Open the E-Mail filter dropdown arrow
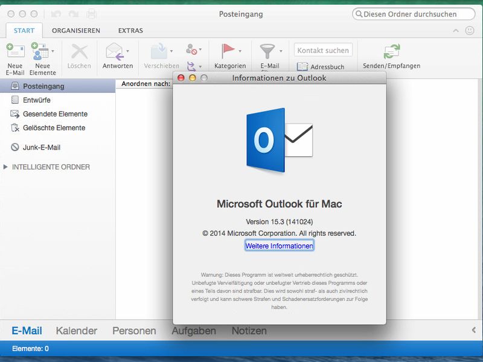The width and height of the screenshot is (483, 362). 281,51
